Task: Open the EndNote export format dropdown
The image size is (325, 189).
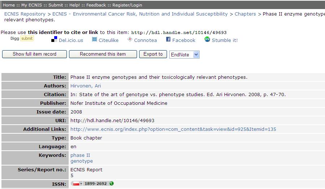Action: tap(184, 55)
